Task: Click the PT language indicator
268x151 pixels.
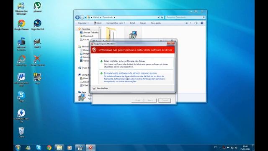Action: coord(215,147)
